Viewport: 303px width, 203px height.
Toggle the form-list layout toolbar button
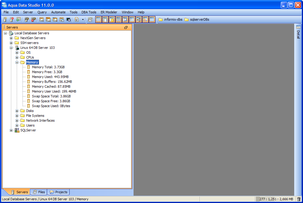pyautogui.click(x=132, y=19)
